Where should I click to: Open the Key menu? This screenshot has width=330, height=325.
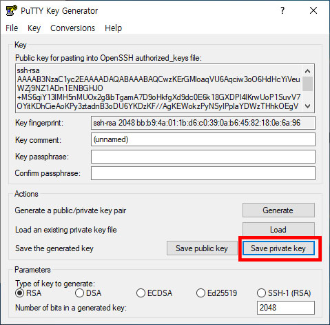coord(34,28)
